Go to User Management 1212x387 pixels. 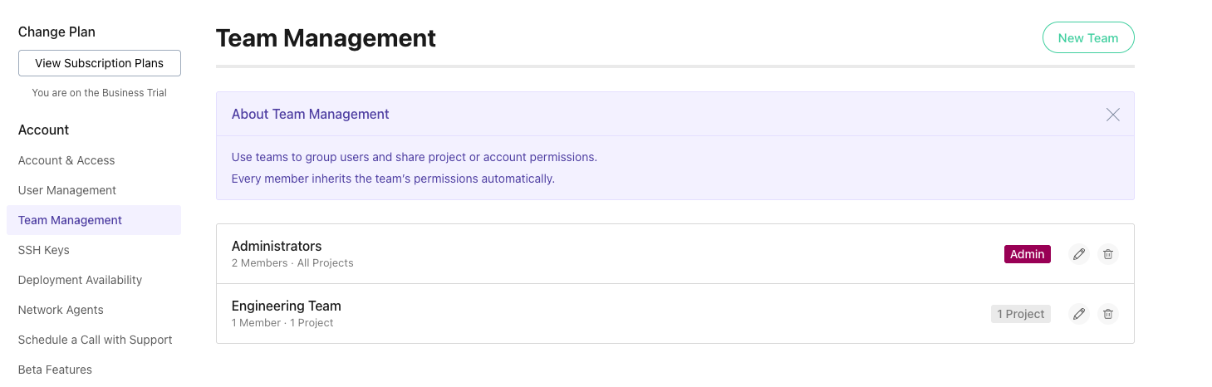[67, 190]
